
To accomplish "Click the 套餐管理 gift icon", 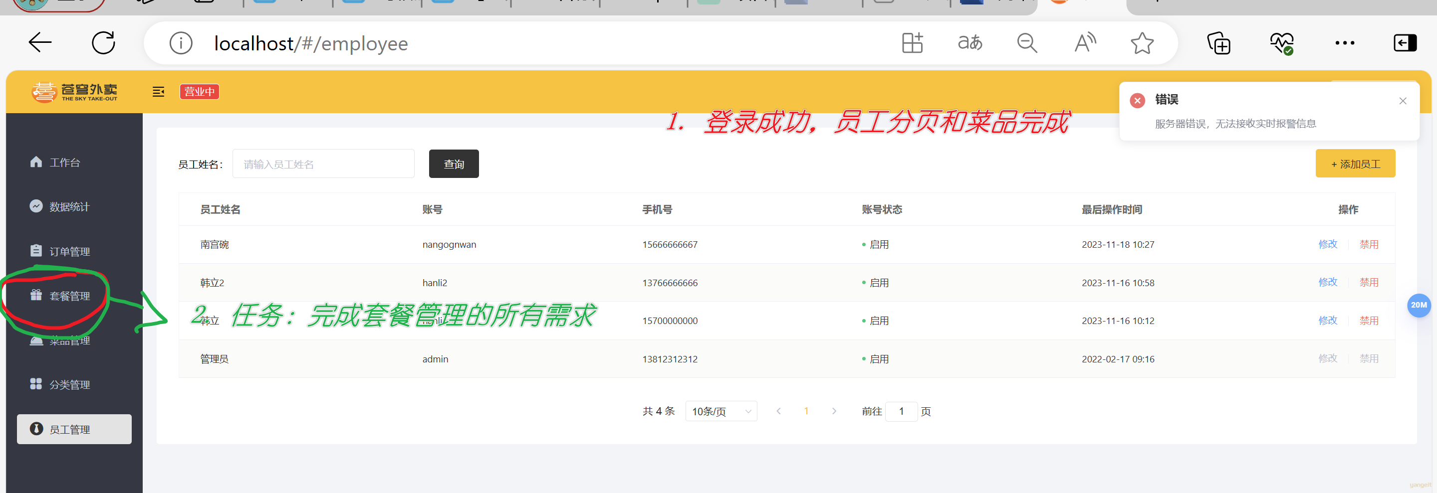I will pos(36,295).
